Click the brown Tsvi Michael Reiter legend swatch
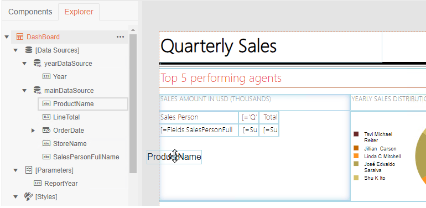This screenshot has height=208, width=426. tap(356, 134)
